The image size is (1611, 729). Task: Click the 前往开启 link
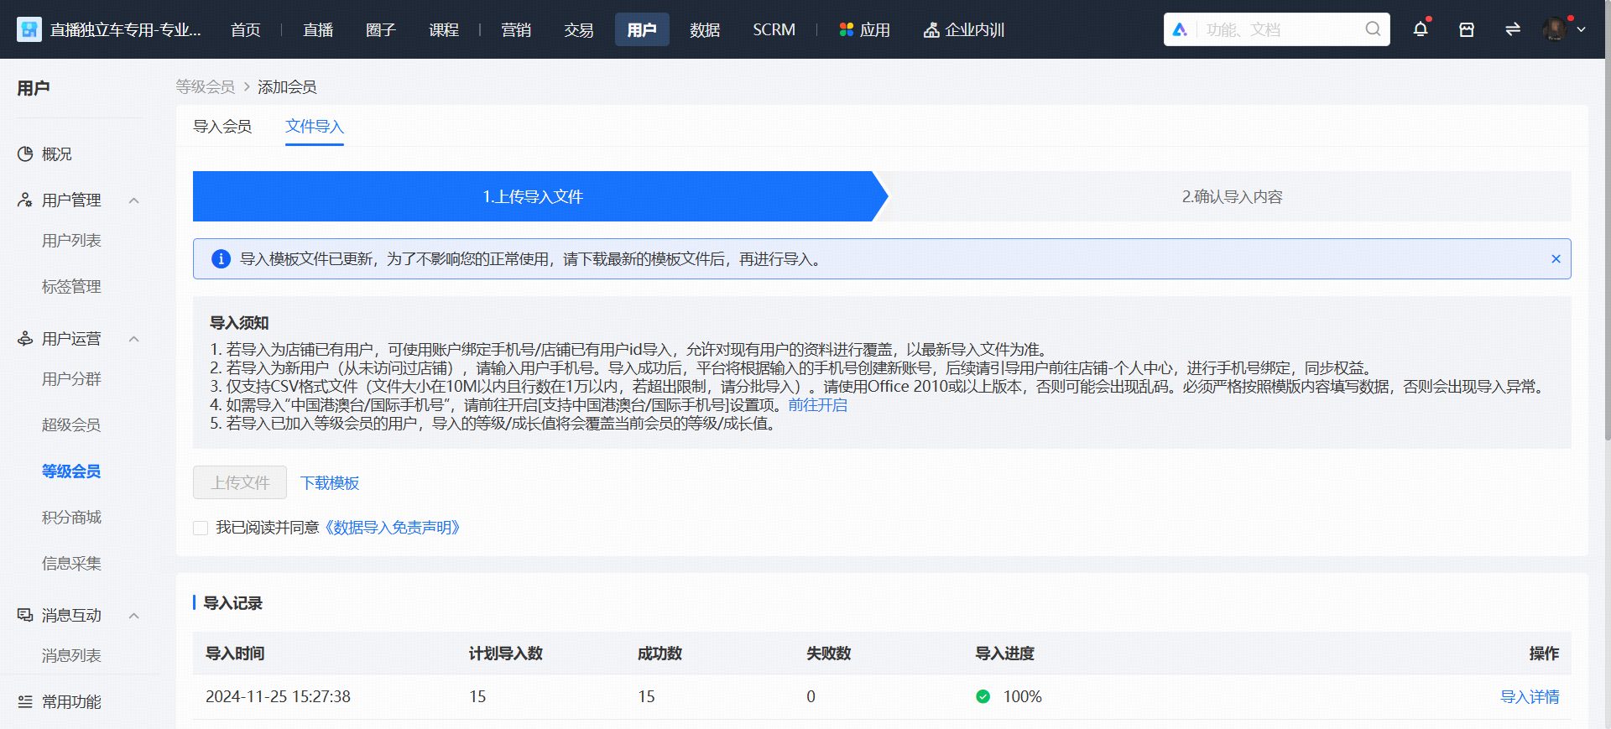coord(817,405)
